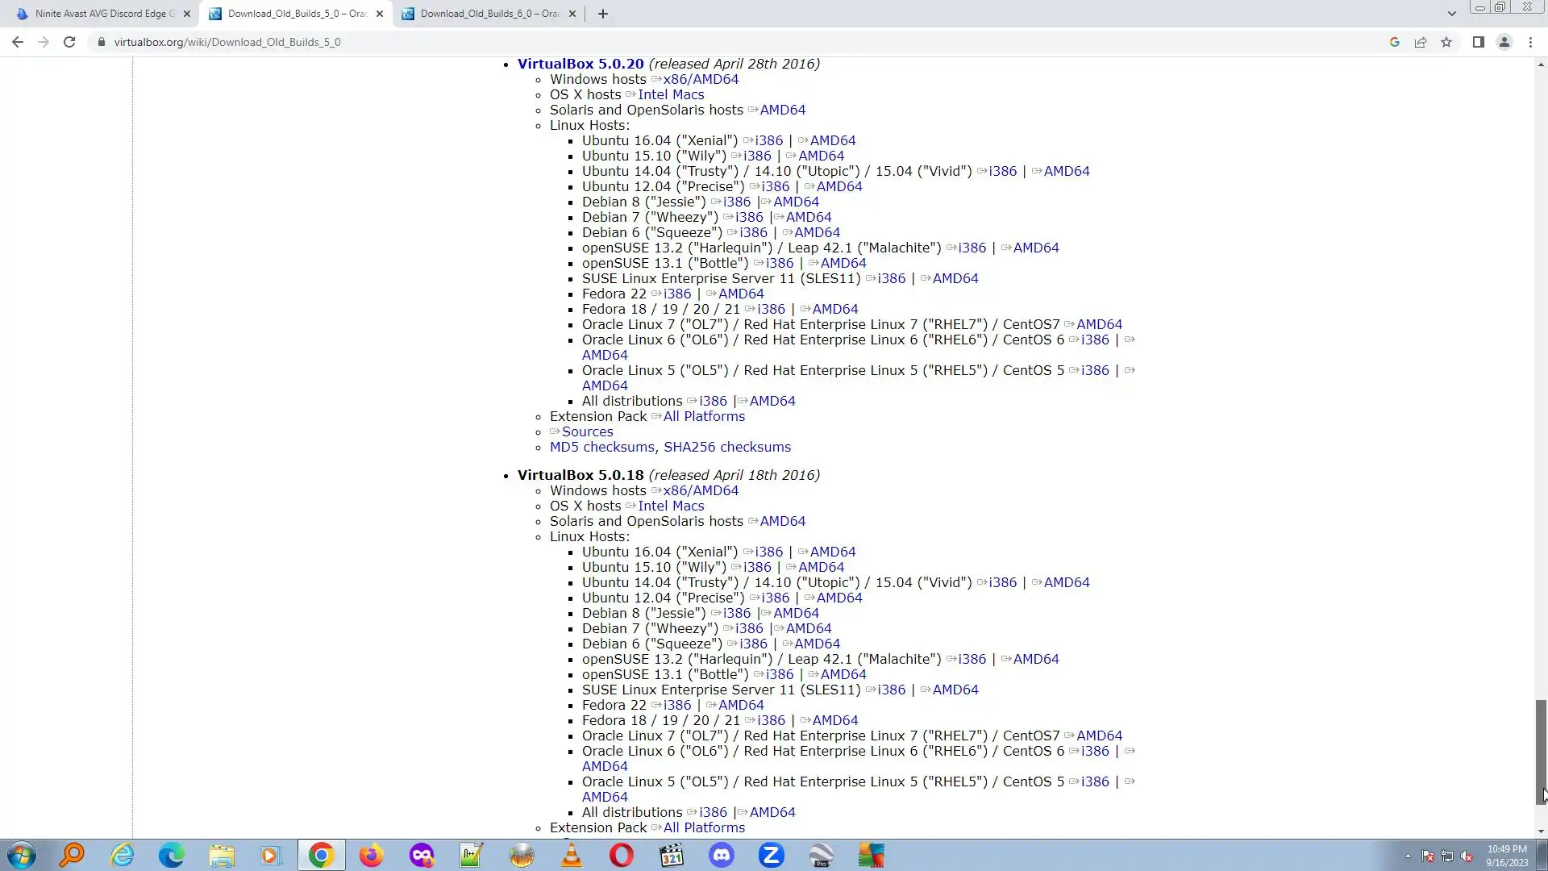Screen dimensions: 1548x871
Task: Open Chrome three-dot menu
Action: 1530,42
